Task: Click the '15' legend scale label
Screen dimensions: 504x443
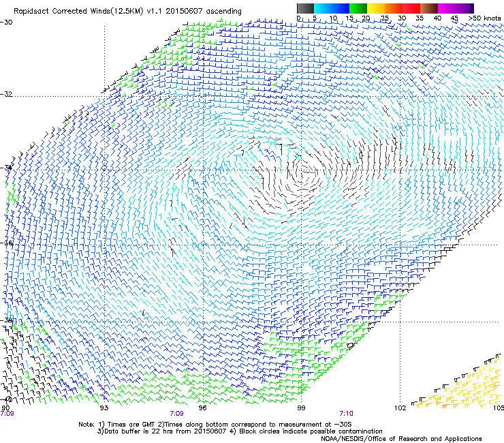Action: click(349, 18)
